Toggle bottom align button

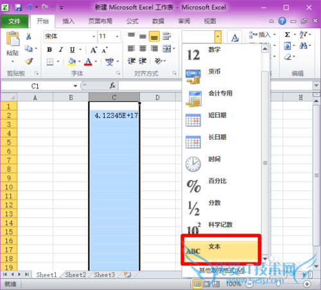[x=154, y=36]
